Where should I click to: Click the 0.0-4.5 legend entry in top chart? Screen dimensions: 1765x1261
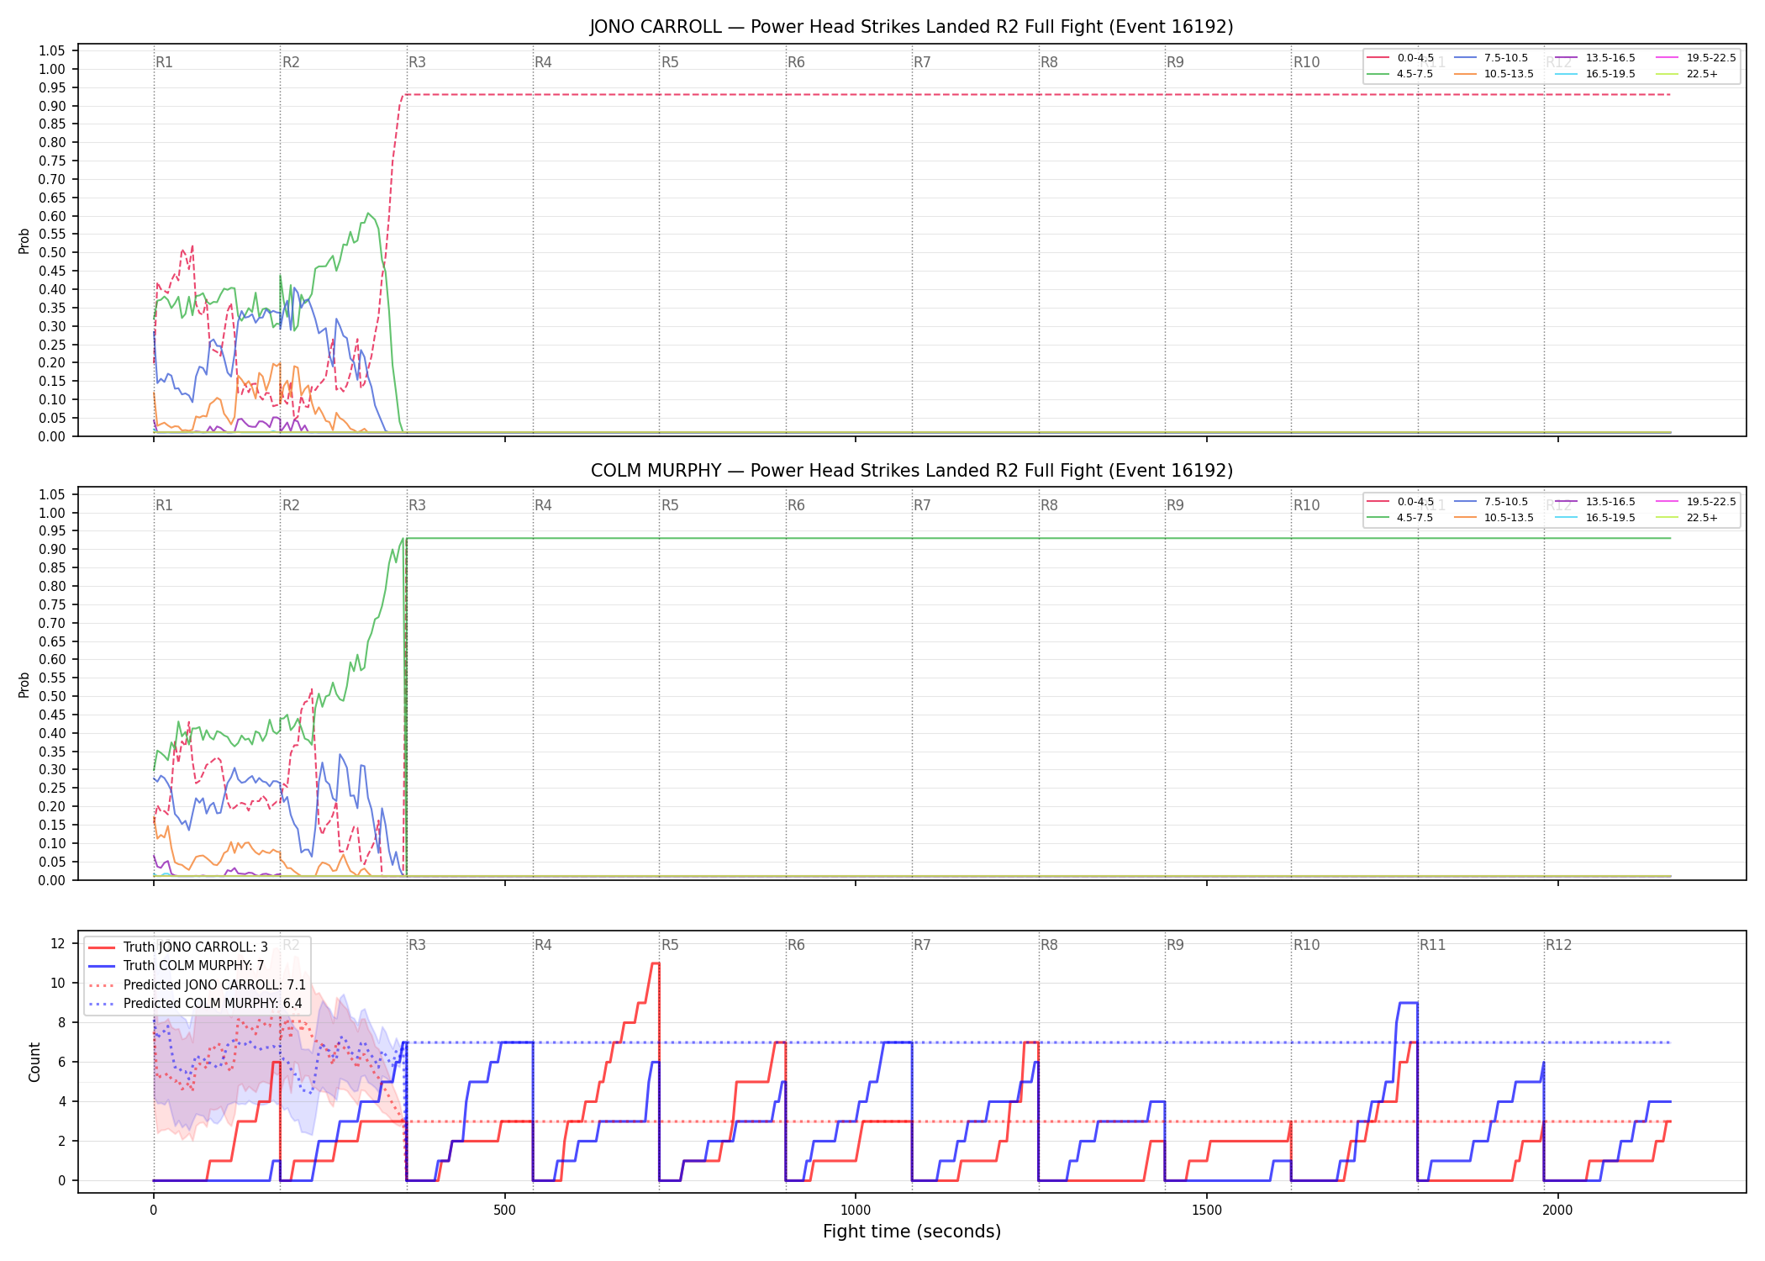pyautogui.click(x=1401, y=58)
